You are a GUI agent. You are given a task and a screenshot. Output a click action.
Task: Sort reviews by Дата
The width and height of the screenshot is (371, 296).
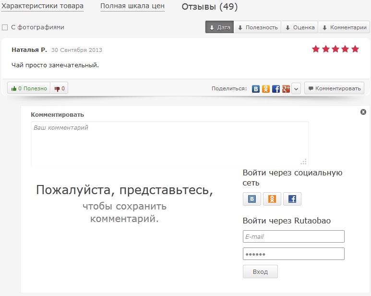point(219,27)
